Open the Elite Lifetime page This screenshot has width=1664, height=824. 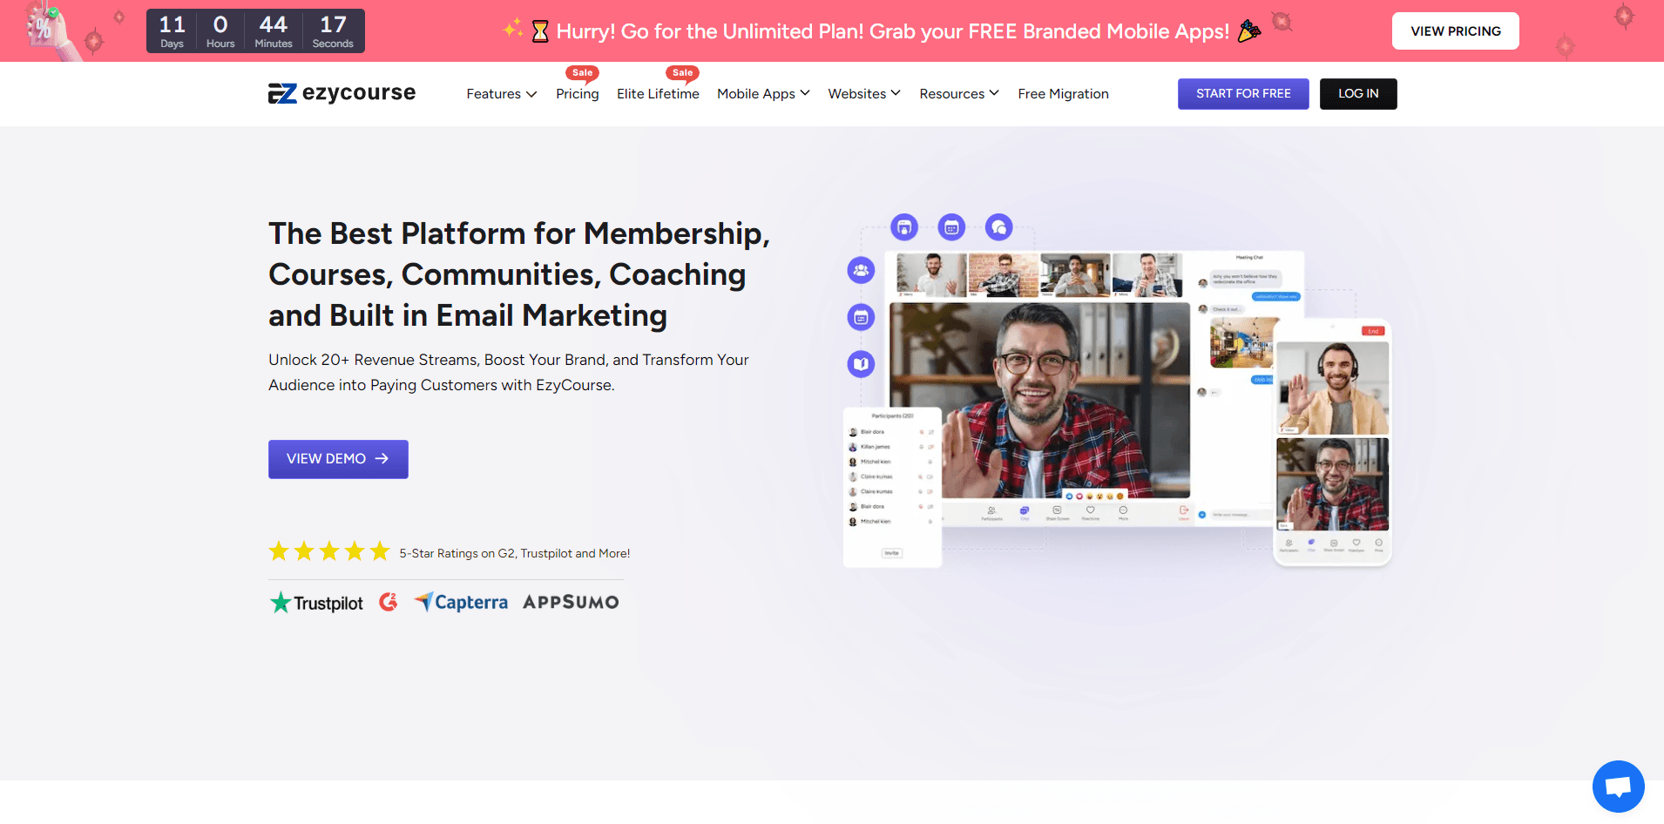pos(658,94)
